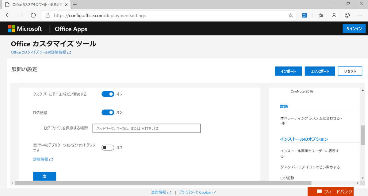The image size is (368, 196).
Task: Click the ログ ファイルを保存する場所 path field
Action: pyautogui.click(x=147, y=128)
